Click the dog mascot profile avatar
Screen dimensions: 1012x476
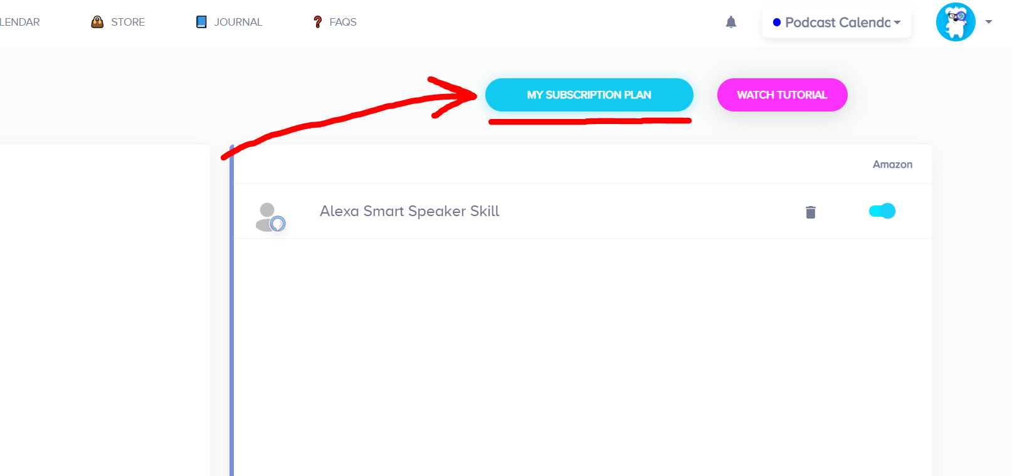[x=956, y=22]
